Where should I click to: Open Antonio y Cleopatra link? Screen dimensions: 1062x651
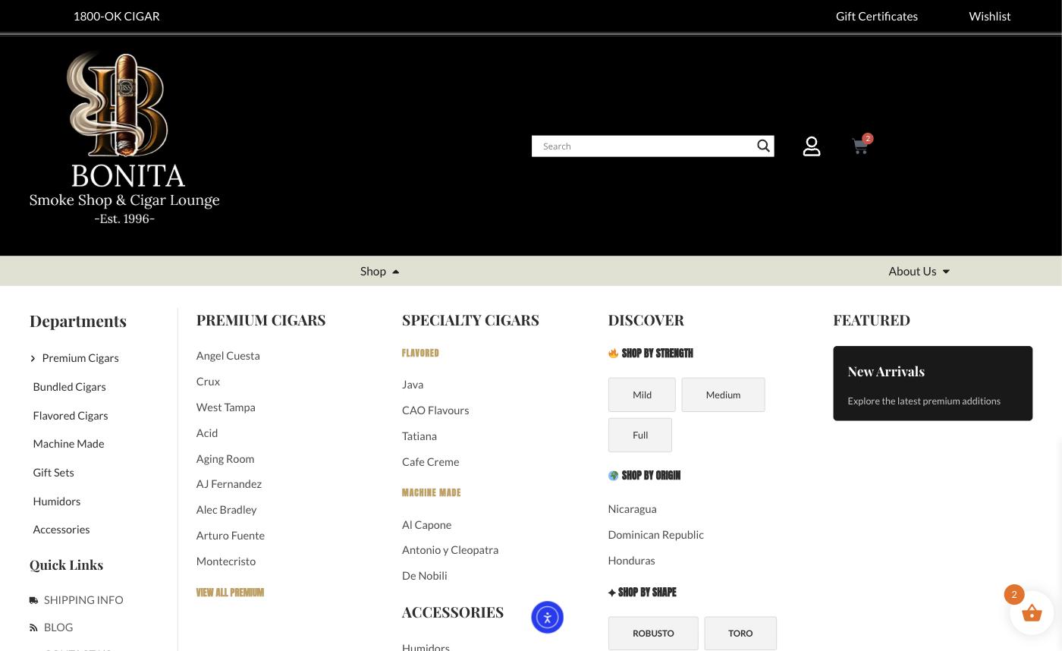point(450,550)
